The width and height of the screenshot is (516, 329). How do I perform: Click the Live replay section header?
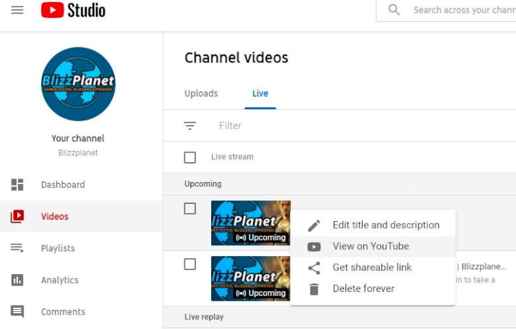[x=204, y=317]
